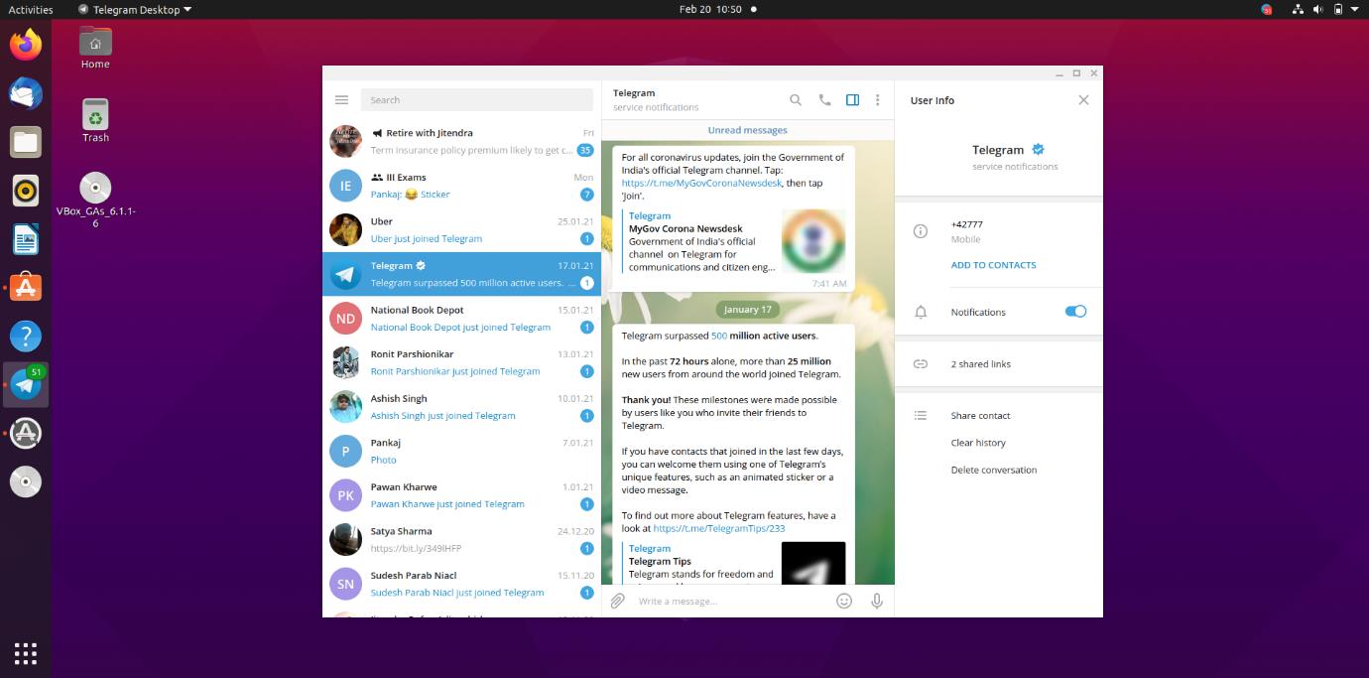
Task: Open Software Updater from the dock
Action: (26, 433)
